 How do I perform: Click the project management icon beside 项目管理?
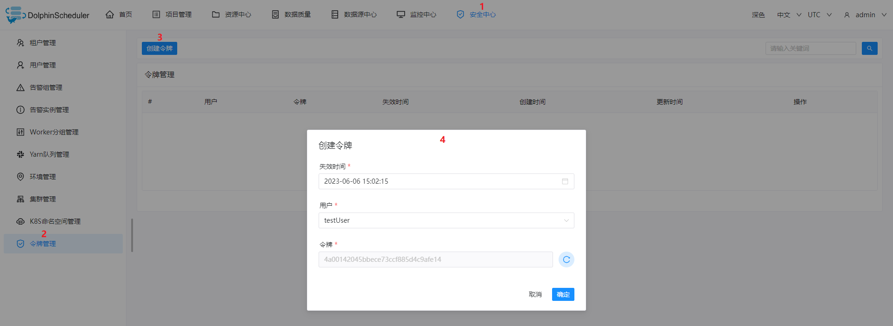point(156,14)
